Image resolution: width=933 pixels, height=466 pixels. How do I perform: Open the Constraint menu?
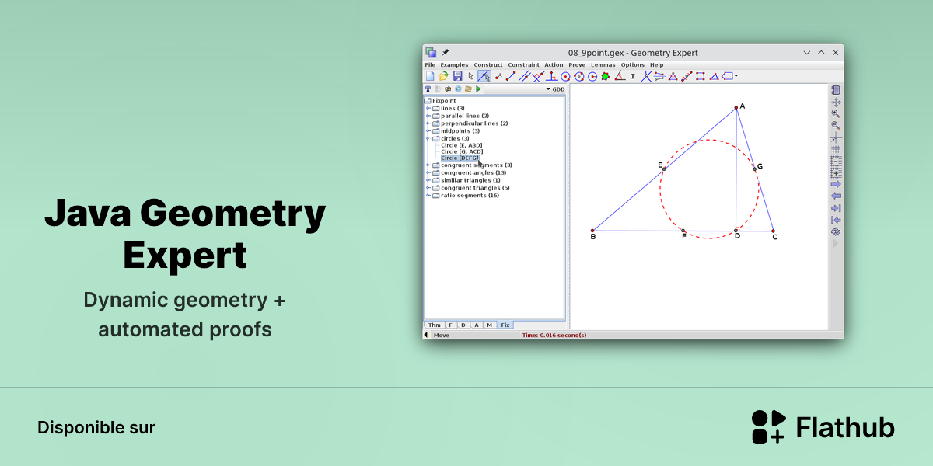point(524,64)
